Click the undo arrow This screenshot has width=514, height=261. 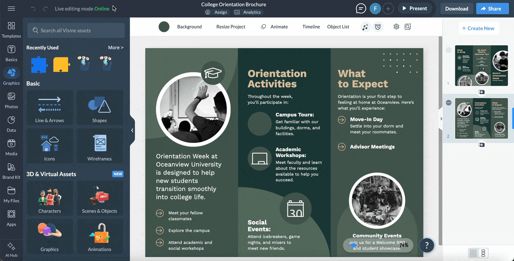33,9
